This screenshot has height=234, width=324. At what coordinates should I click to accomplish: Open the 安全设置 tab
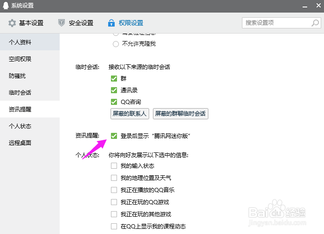click(76, 23)
